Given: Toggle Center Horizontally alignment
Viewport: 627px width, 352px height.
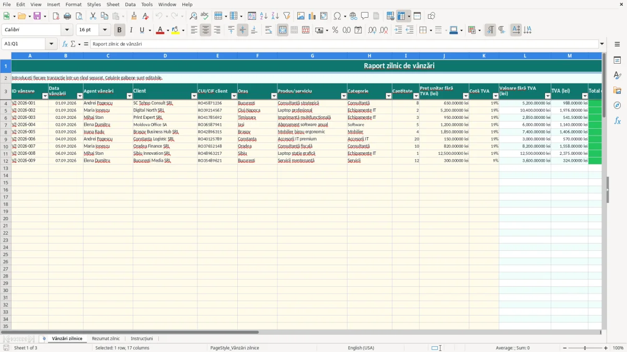Looking at the screenshot, I should pyautogui.click(x=205, y=30).
